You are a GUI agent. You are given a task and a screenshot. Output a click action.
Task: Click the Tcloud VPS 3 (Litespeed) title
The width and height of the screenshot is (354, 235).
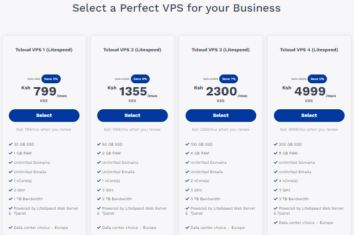click(x=220, y=50)
